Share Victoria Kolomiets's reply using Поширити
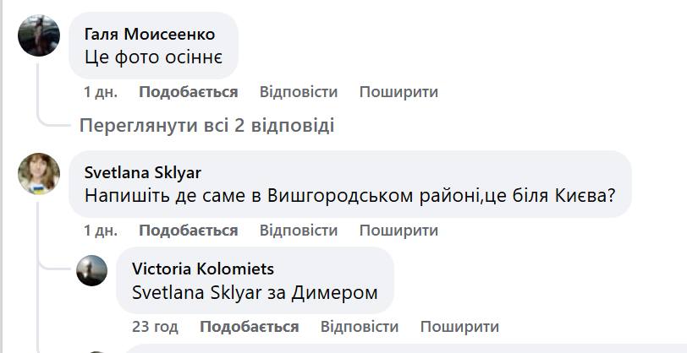 click(459, 326)
